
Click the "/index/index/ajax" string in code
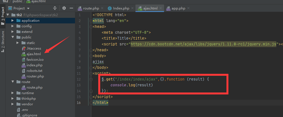click(137, 79)
